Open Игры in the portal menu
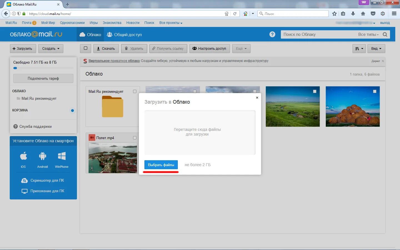The width and height of the screenshot is (400, 250). [94, 23]
